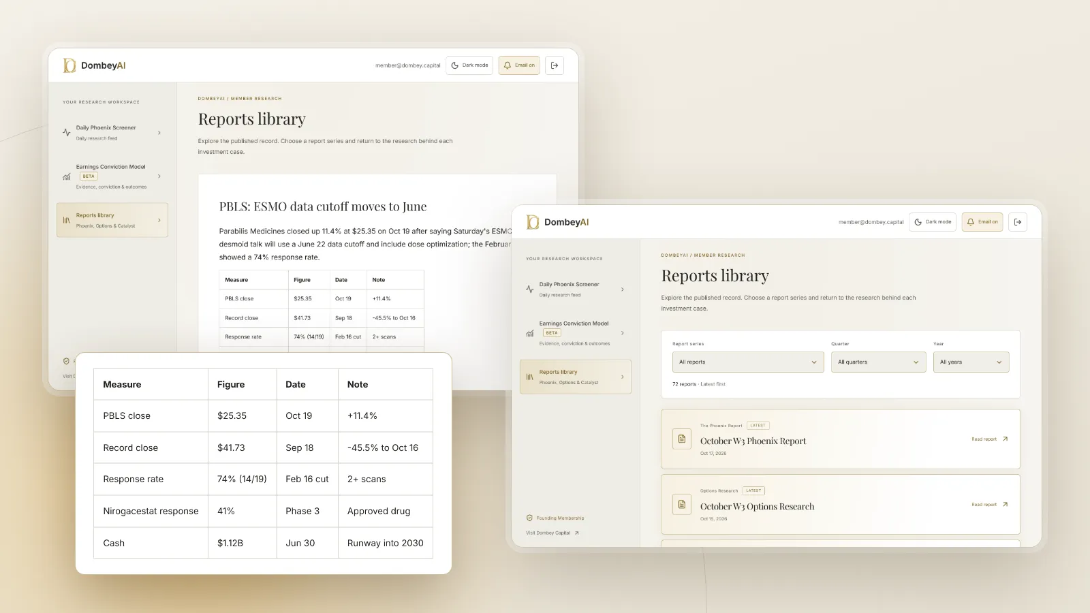Open Daily Phoenix Screener in right sidebar
The width and height of the screenshot is (1090, 613).
point(576,289)
